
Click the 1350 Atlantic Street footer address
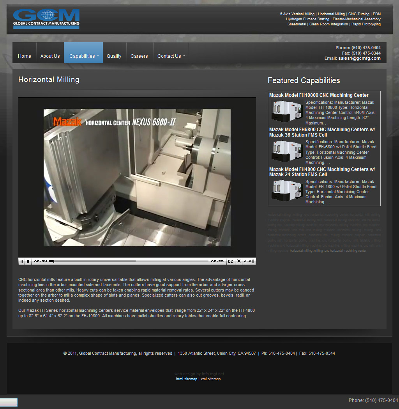point(217,354)
